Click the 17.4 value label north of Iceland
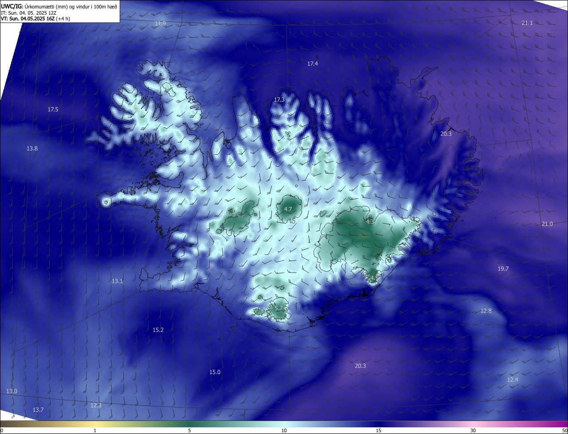Screen dimensions: 568x434 [312, 64]
